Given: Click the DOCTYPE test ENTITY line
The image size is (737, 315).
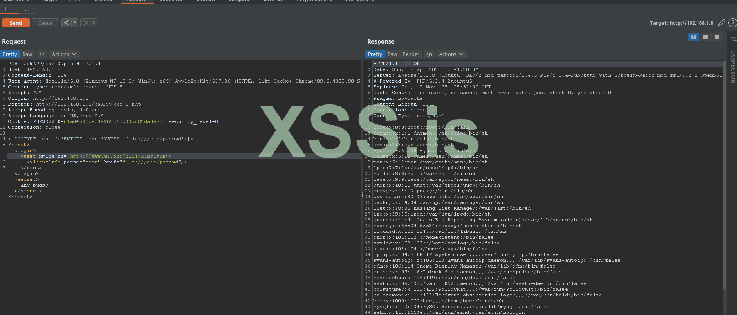Looking at the screenshot, I should click(101, 139).
